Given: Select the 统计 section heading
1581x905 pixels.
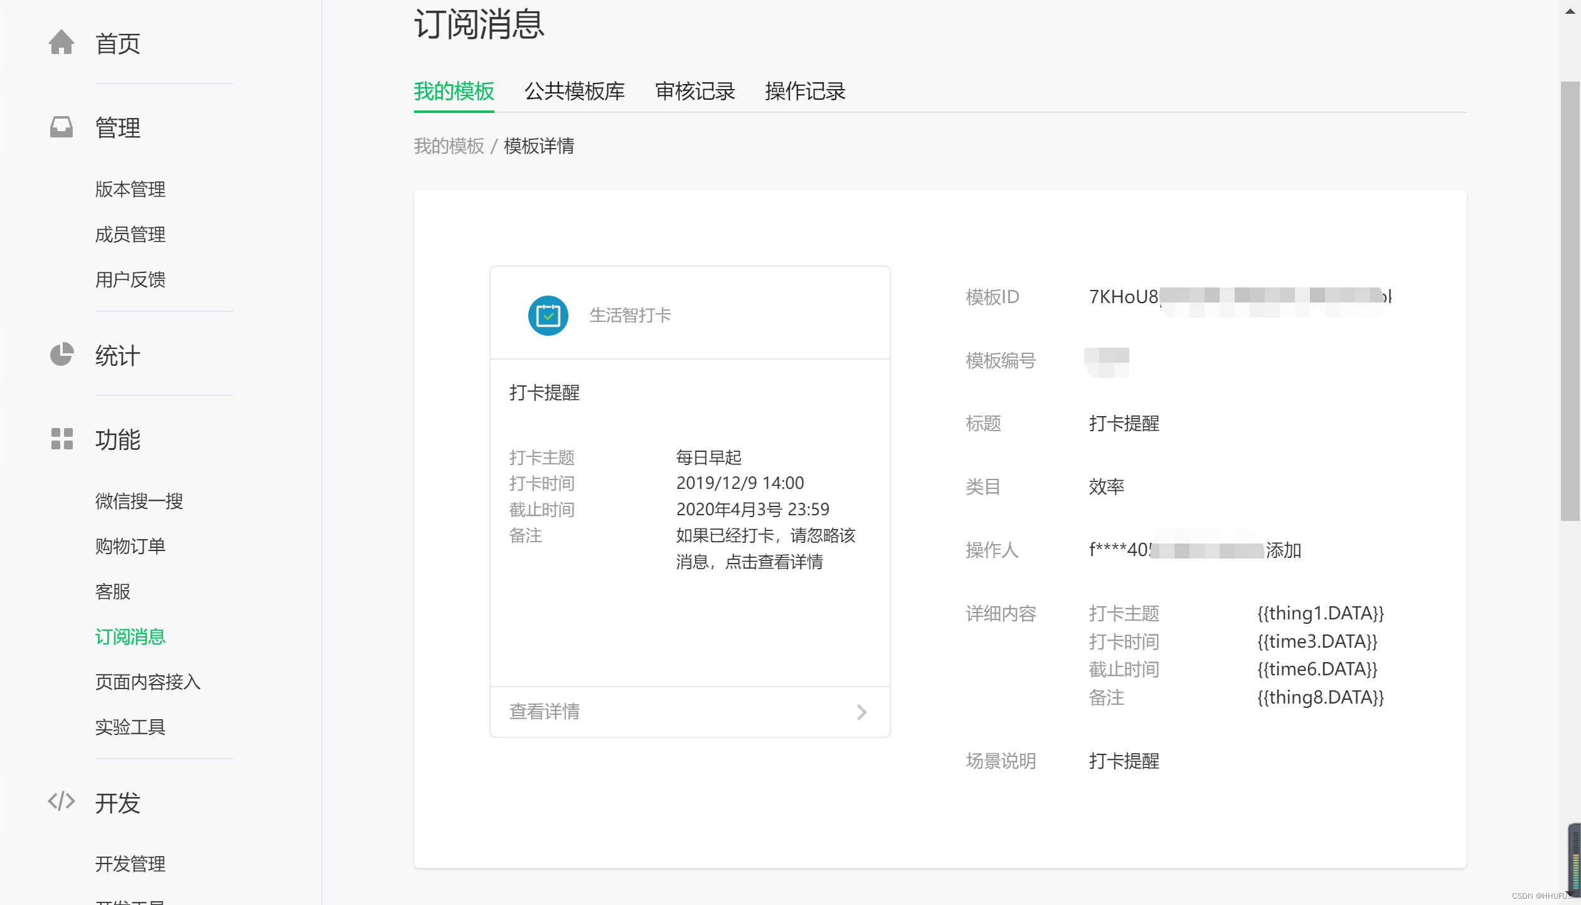Looking at the screenshot, I should (x=117, y=355).
